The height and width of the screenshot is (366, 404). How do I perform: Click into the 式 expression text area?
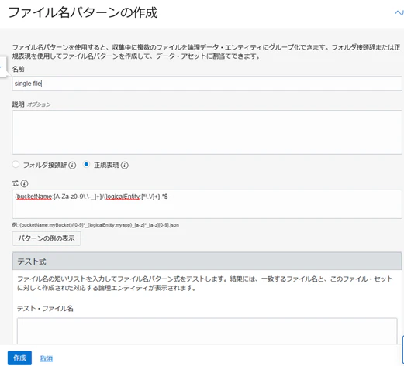click(207, 204)
